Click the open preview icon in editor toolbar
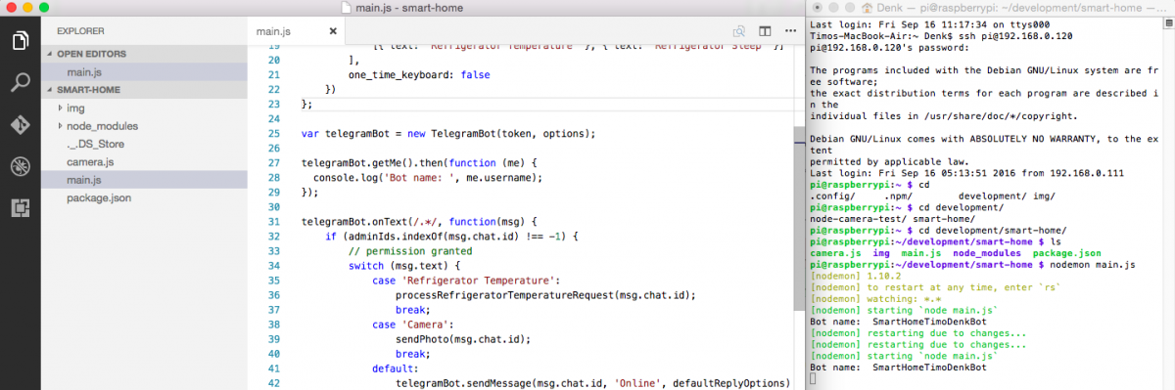The width and height of the screenshot is (1175, 390). point(739,31)
